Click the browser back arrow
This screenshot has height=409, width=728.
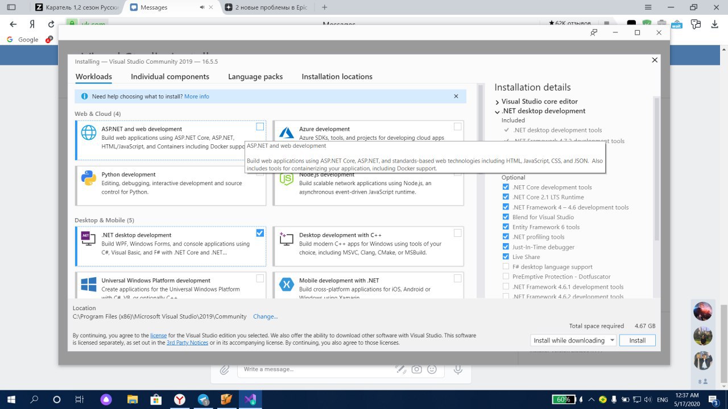[14, 24]
